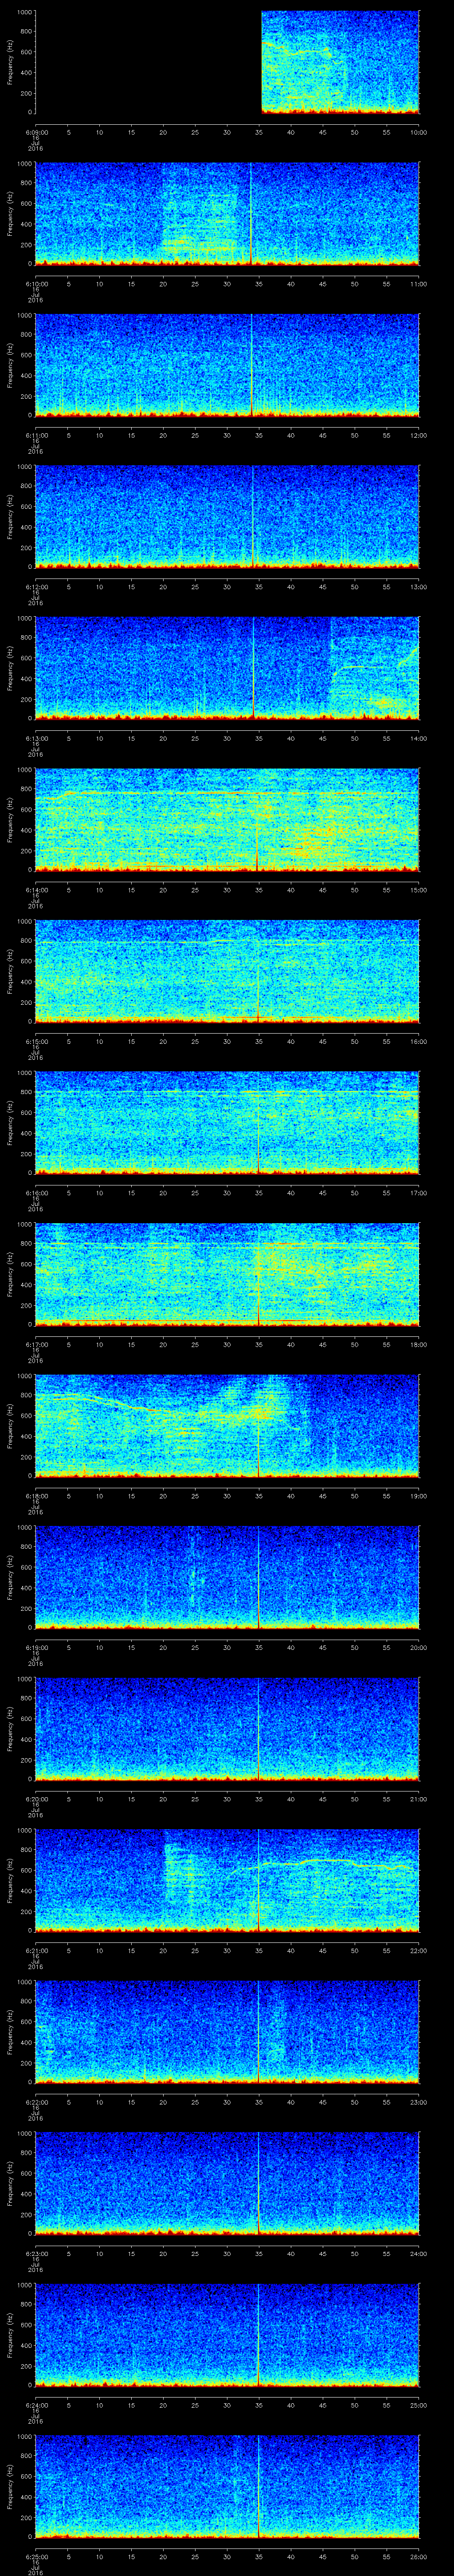
Task: Click the "19:00" end-time axis label
Action: 418,1496
